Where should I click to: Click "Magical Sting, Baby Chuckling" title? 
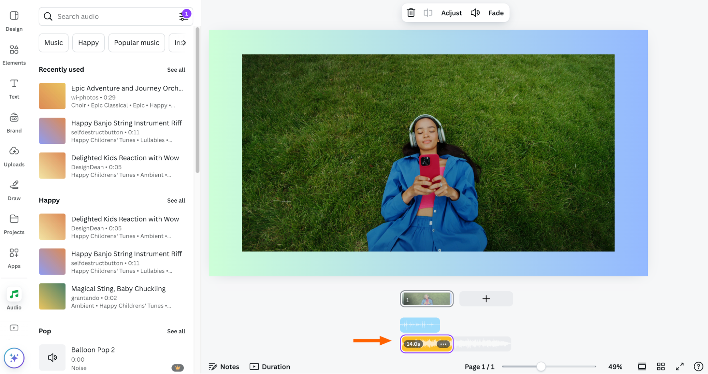118,289
